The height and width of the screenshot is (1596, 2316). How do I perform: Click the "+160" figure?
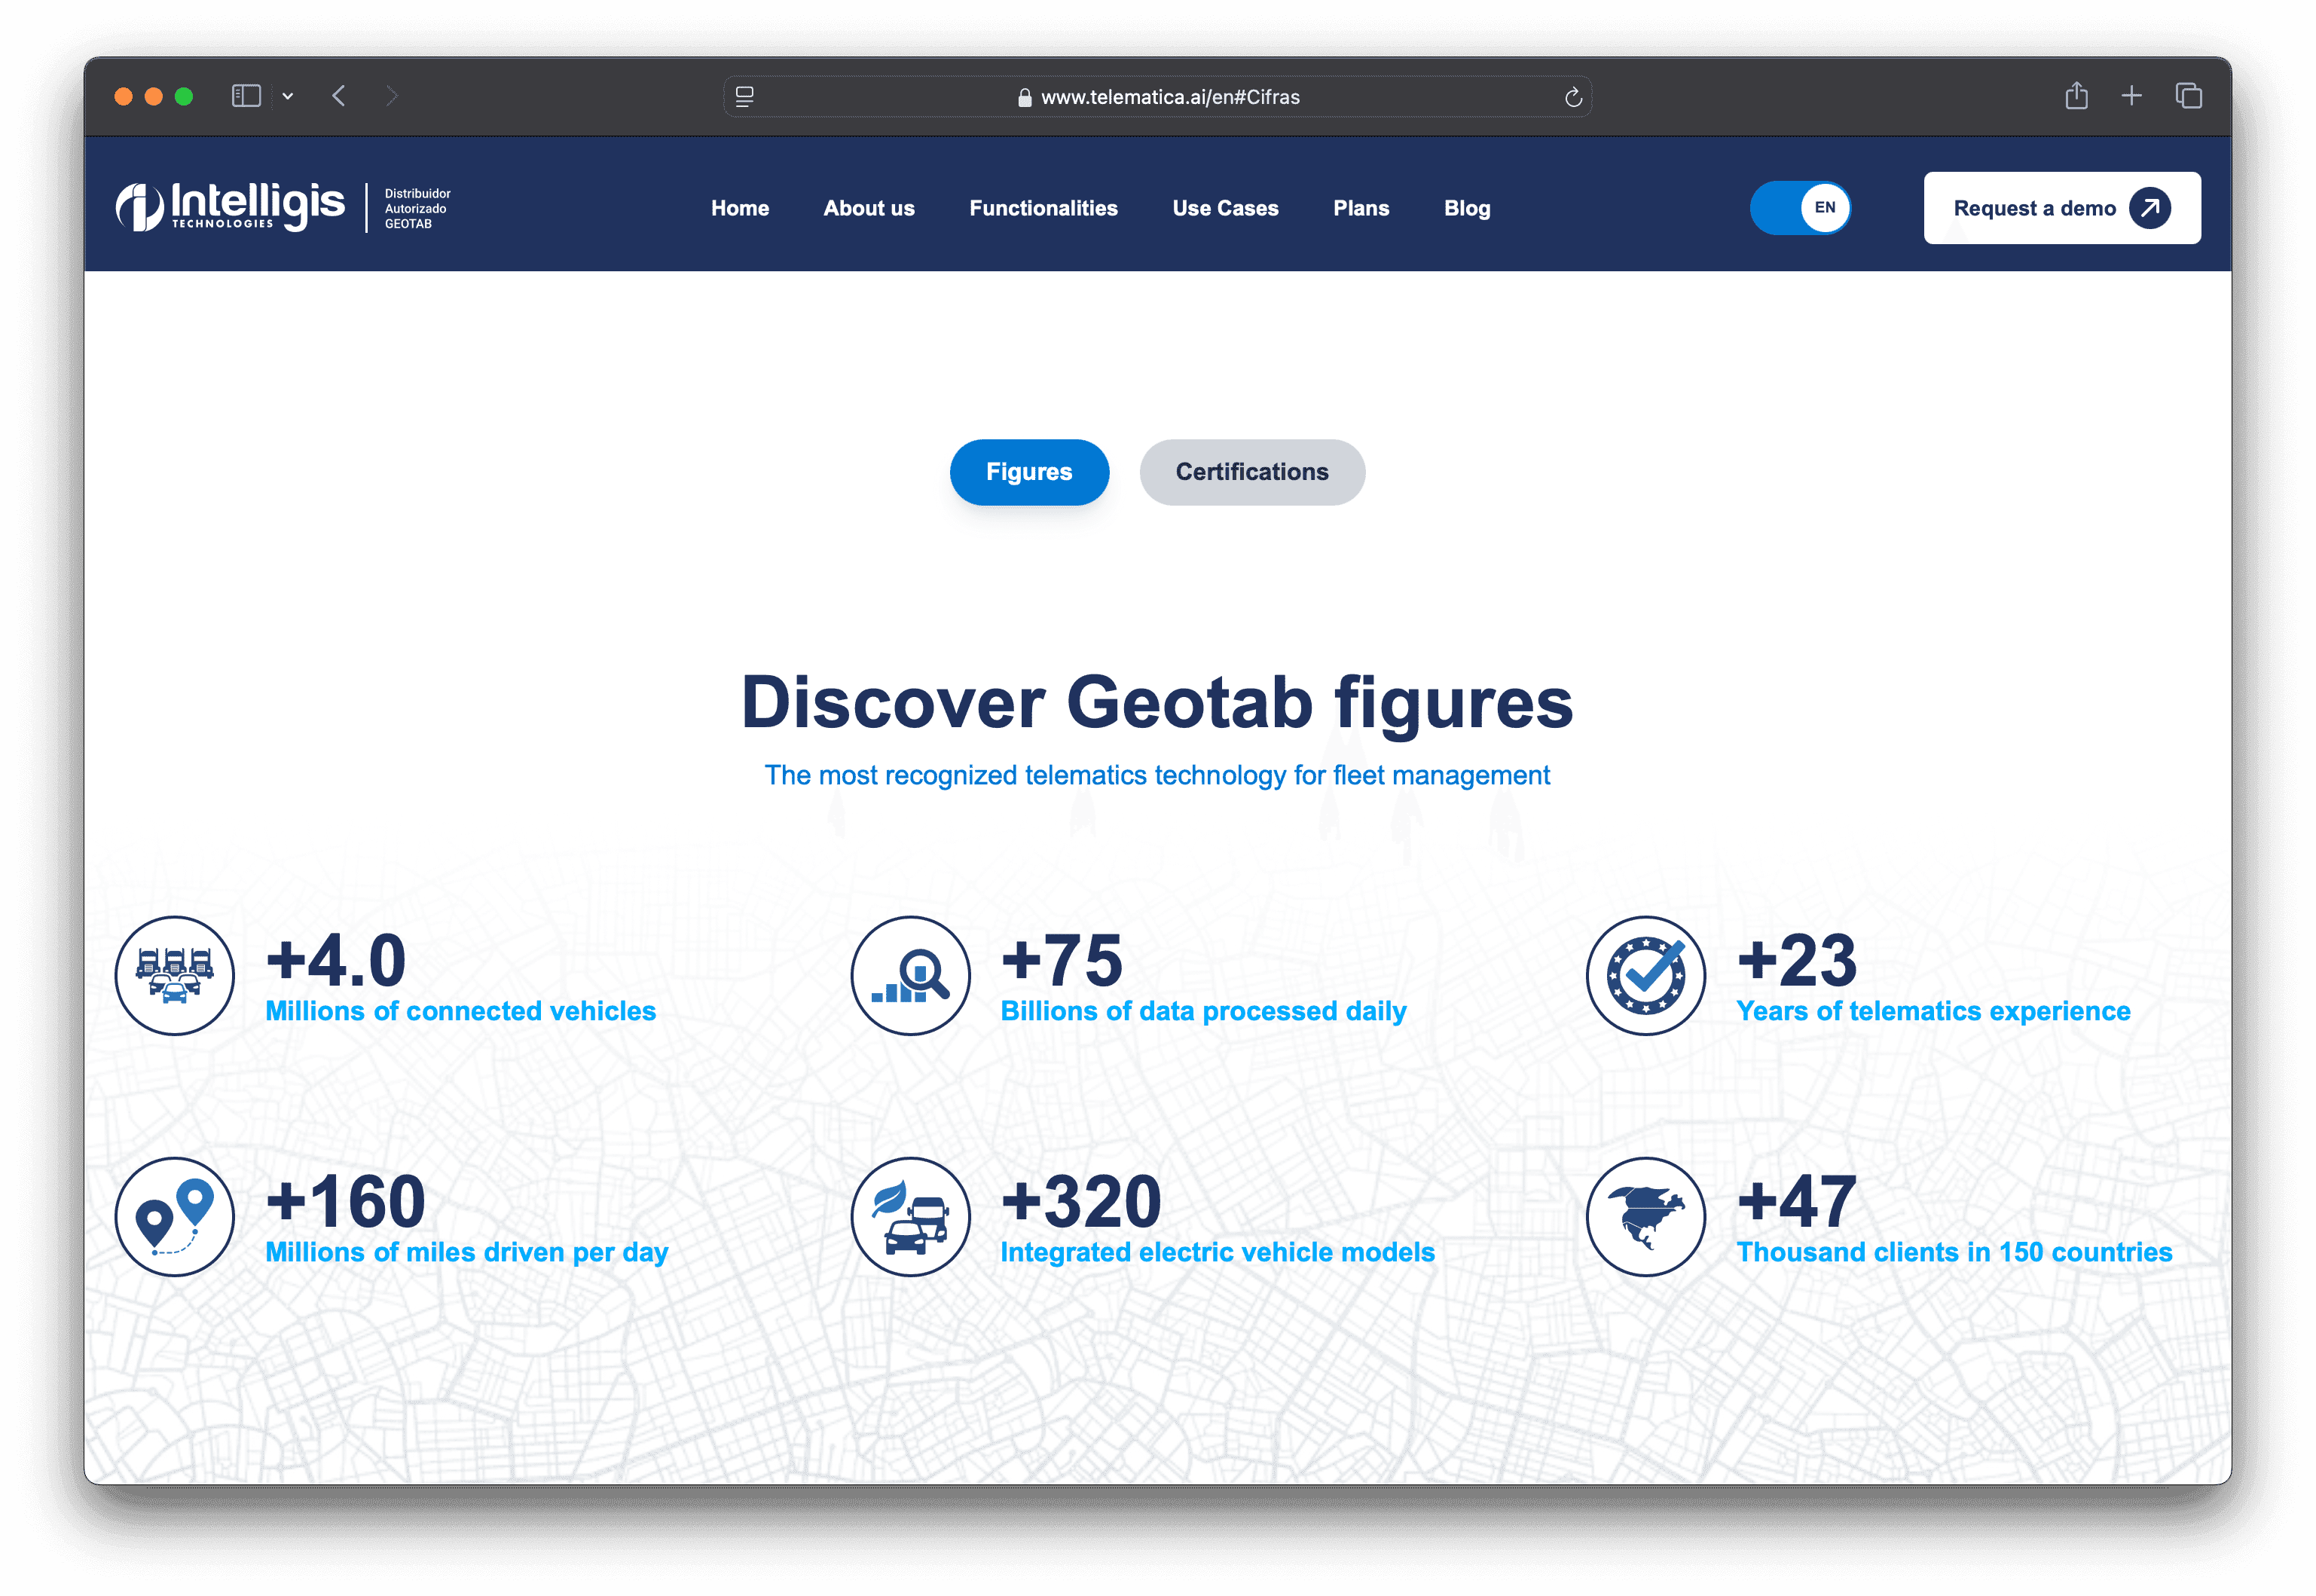point(346,1201)
